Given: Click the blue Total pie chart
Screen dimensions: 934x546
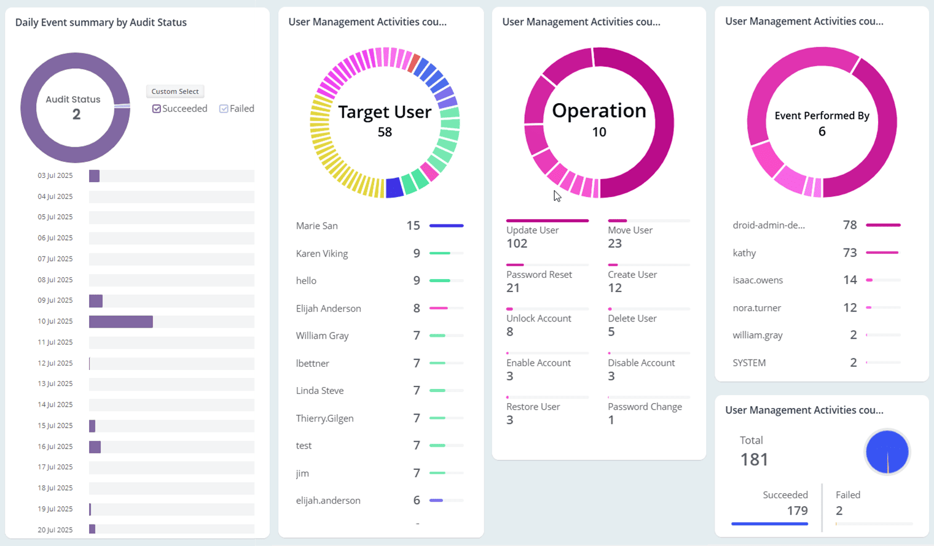Looking at the screenshot, I should [x=887, y=452].
